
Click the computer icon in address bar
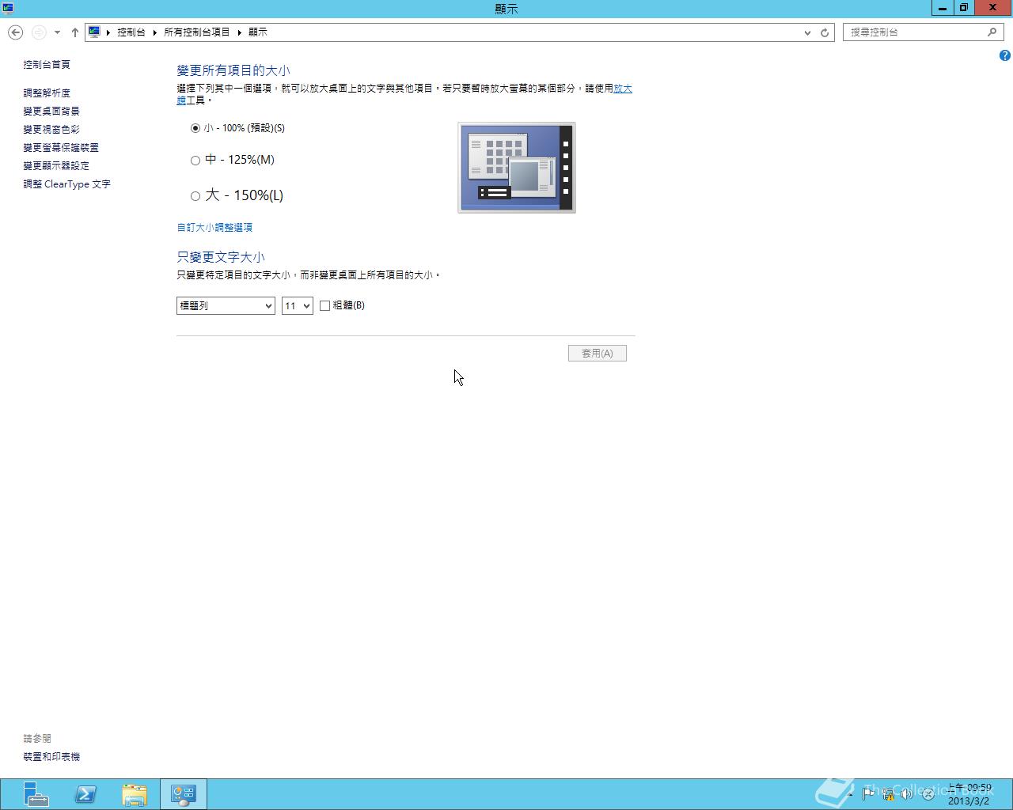click(x=94, y=32)
